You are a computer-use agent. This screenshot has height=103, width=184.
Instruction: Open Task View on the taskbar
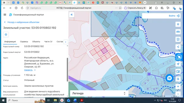click(x=48, y=100)
